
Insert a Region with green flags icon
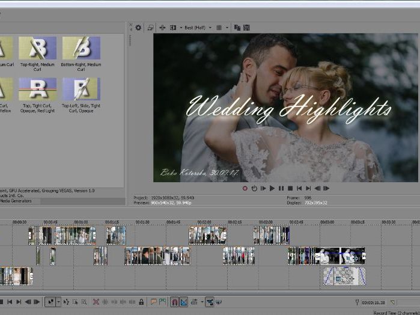coord(162,302)
